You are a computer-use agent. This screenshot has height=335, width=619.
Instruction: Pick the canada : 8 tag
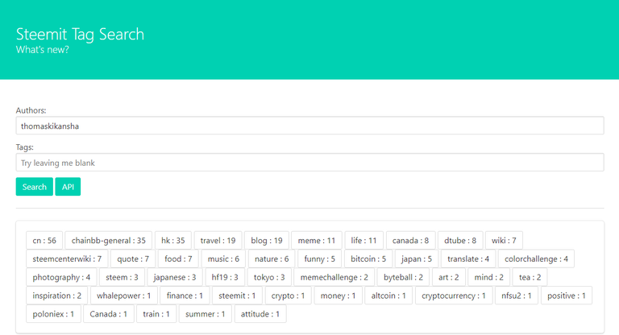click(410, 240)
